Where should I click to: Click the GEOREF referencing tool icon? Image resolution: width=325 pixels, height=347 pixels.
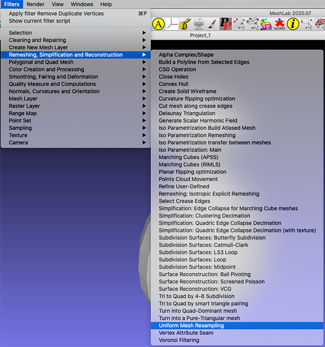click(279, 24)
